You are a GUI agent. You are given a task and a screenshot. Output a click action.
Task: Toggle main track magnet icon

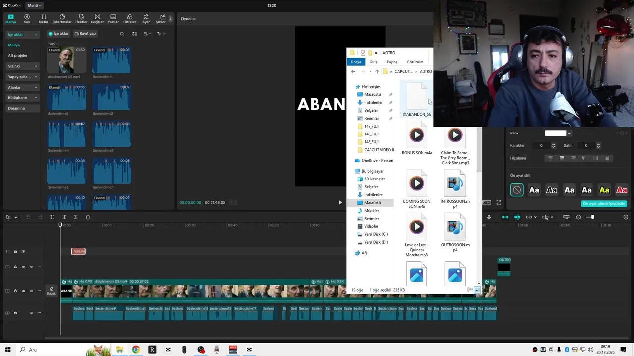tap(505, 217)
